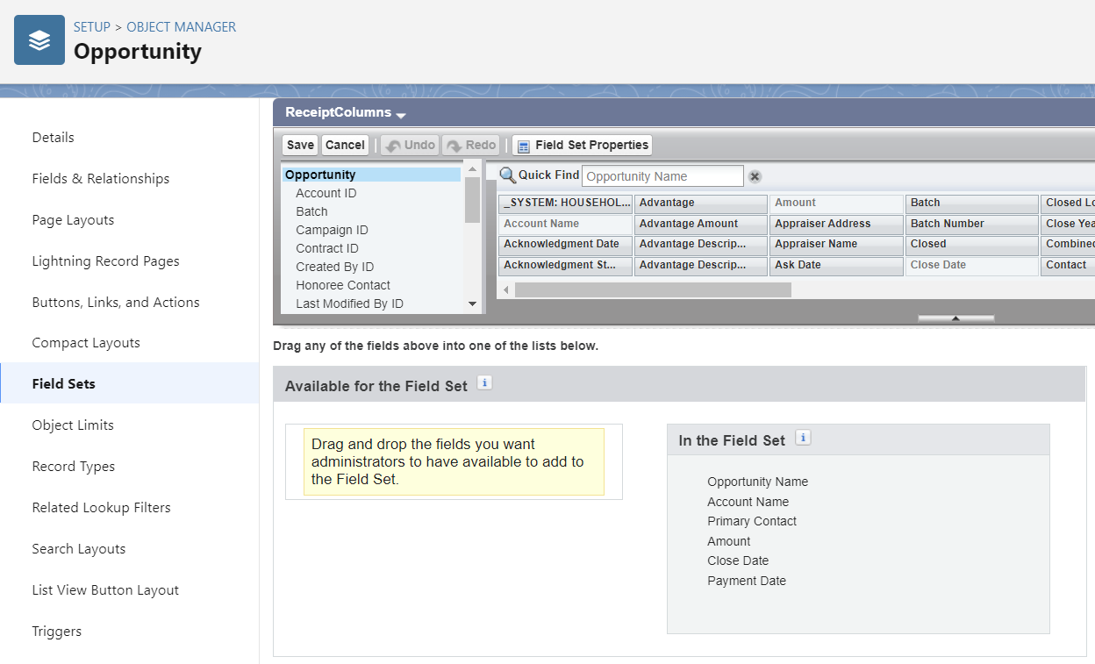Viewport: 1095px width, 664px height.
Task: Click into the Quick Find field
Action: (x=662, y=176)
